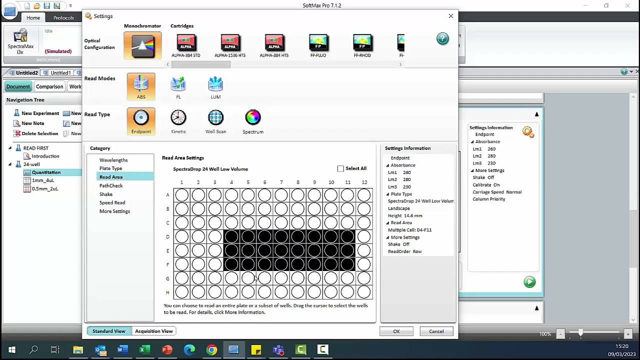The height and width of the screenshot is (360, 640).
Task: Collapse the Read Area section
Action: (x=387, y=223)
